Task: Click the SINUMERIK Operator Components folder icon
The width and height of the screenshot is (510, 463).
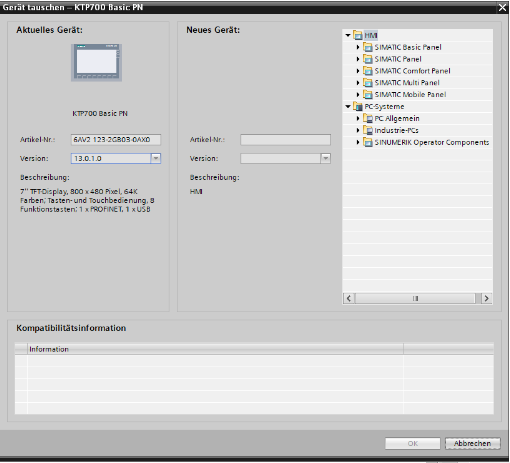Action: [x=368, y=142]
